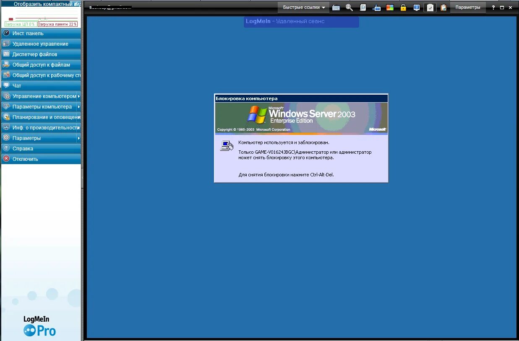Expand the sidebar Параметры submenu arrow
The height and width of the screenshot is (341, 519).
(x=78, y=138)
